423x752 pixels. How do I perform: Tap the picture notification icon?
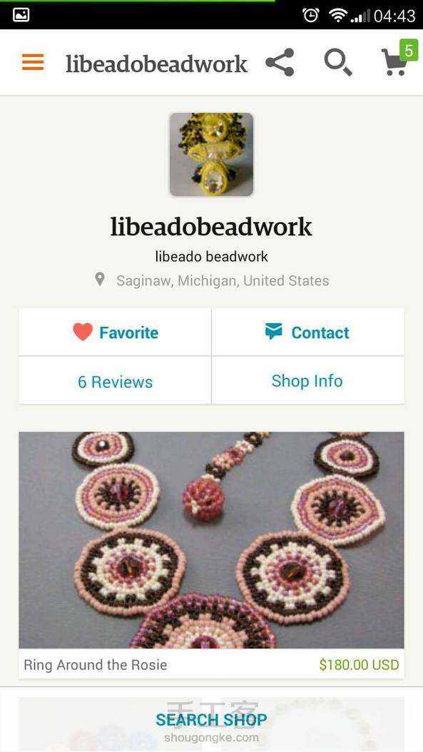pyautogui.click(x=21, y=15)
